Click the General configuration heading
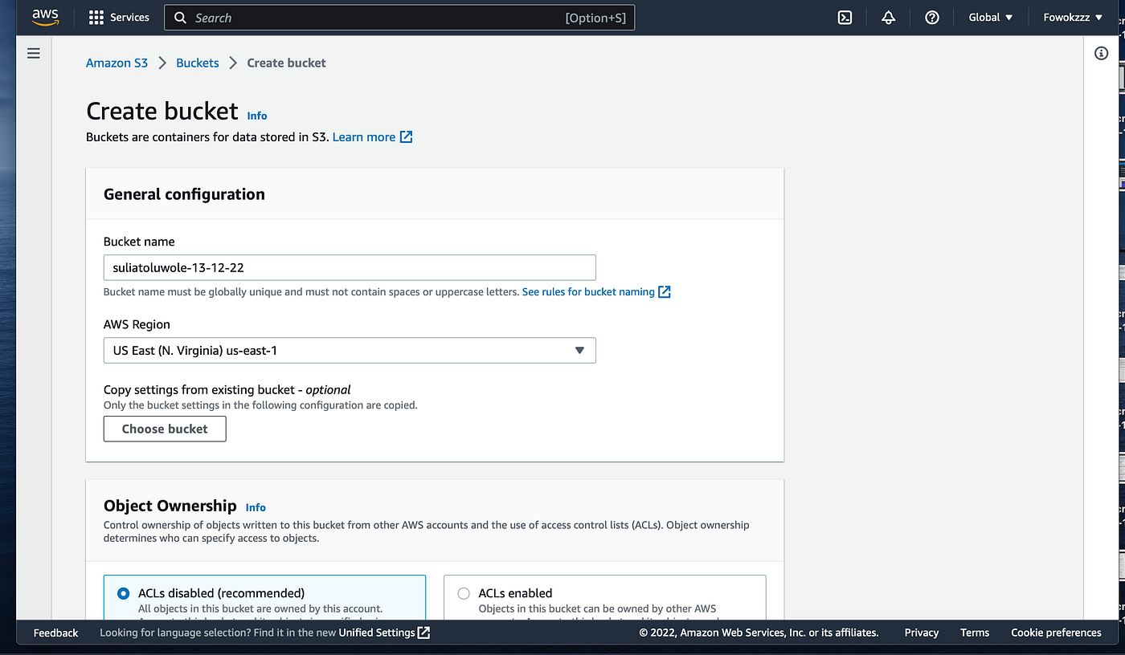The width and height of the screenshot is (1125, 655). (x=184, y=194)
